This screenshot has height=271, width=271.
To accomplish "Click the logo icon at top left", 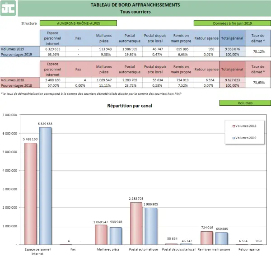I will [8, 8].
